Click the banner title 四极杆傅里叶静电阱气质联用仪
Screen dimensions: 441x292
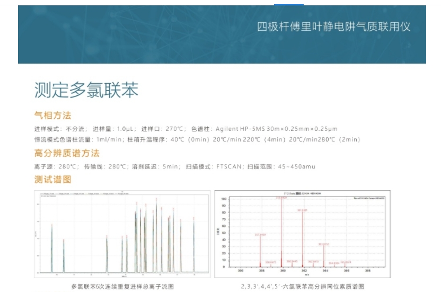click(333, 26)
